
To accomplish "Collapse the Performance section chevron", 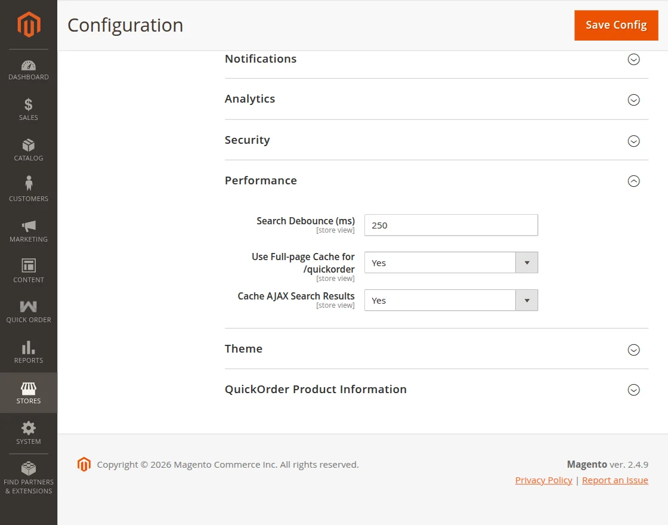I will click(633, 181).
